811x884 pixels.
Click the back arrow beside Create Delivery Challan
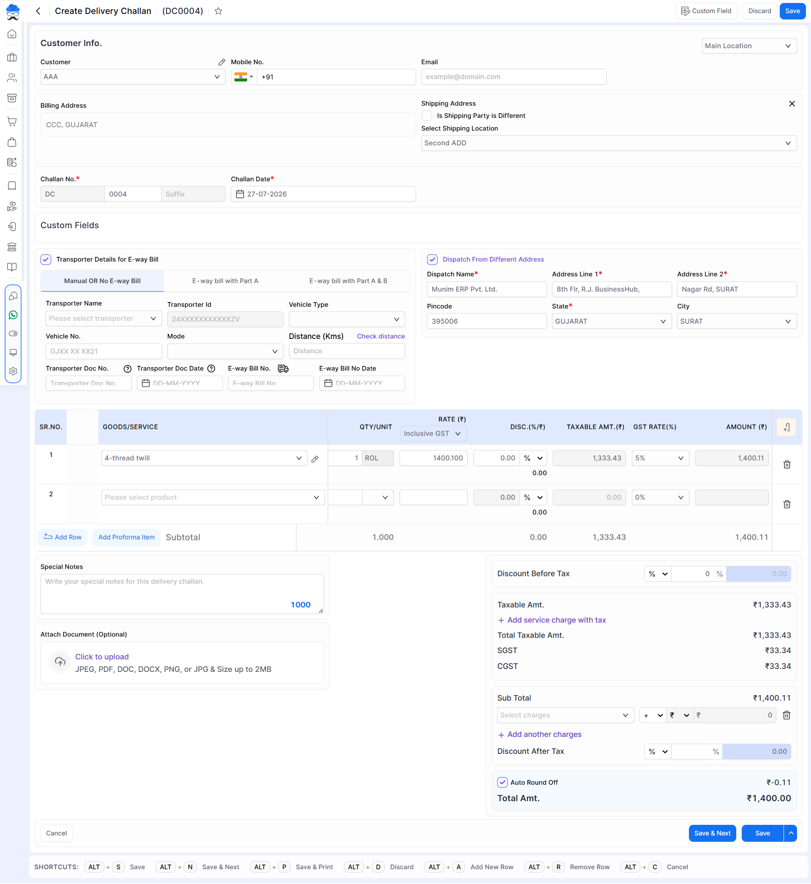point(38,11)
